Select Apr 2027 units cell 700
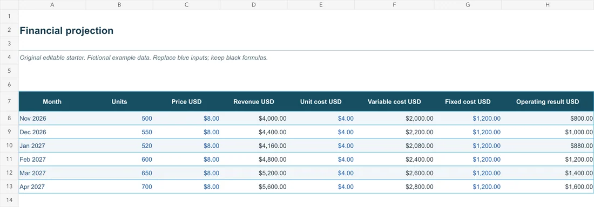Viewport: 594px width, 207px height. point(119,187)
